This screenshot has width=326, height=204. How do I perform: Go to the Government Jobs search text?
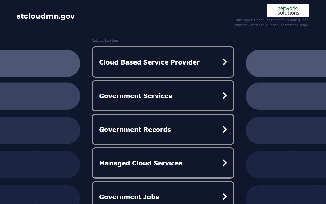pyautogui.click(x=129, y=197)
